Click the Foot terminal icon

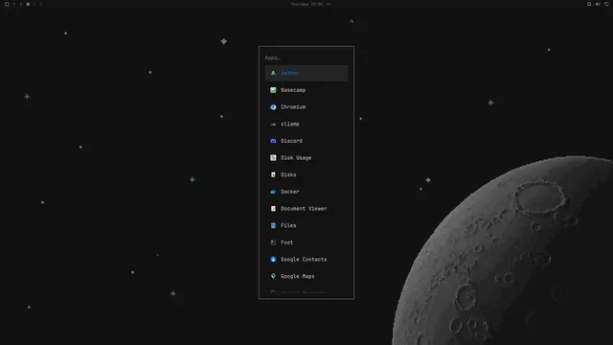(x=273, y=242)
